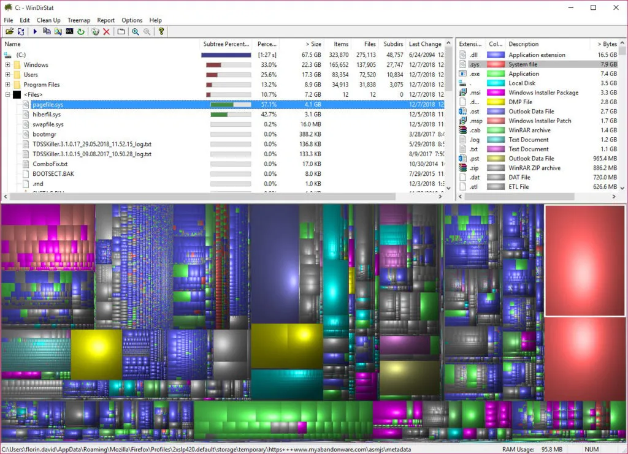628x454 pixels.
Task: Open Command Prompt Here toolbar icon
Action: pos(70,31)
